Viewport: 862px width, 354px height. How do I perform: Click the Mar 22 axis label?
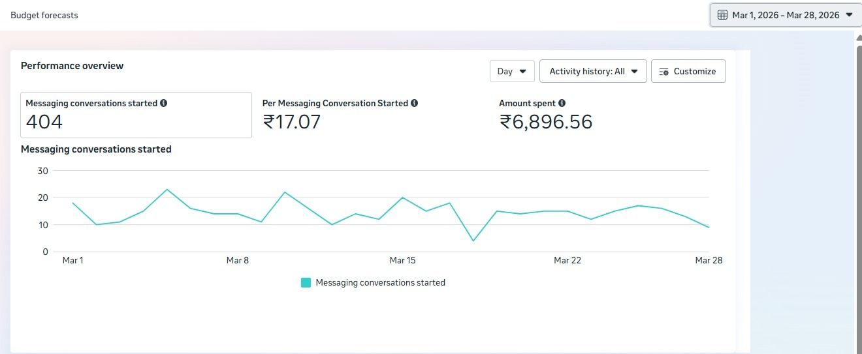(567, 260)
